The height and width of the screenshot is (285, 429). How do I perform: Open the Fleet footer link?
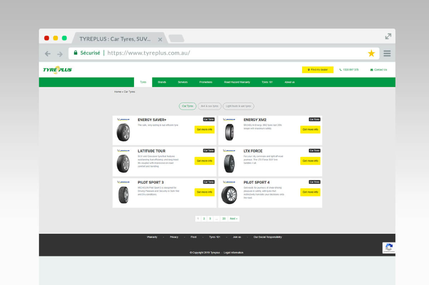[193, 237]
